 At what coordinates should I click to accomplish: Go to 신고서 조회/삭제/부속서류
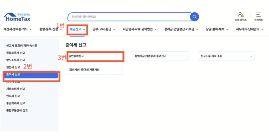[x=22, y=46]
